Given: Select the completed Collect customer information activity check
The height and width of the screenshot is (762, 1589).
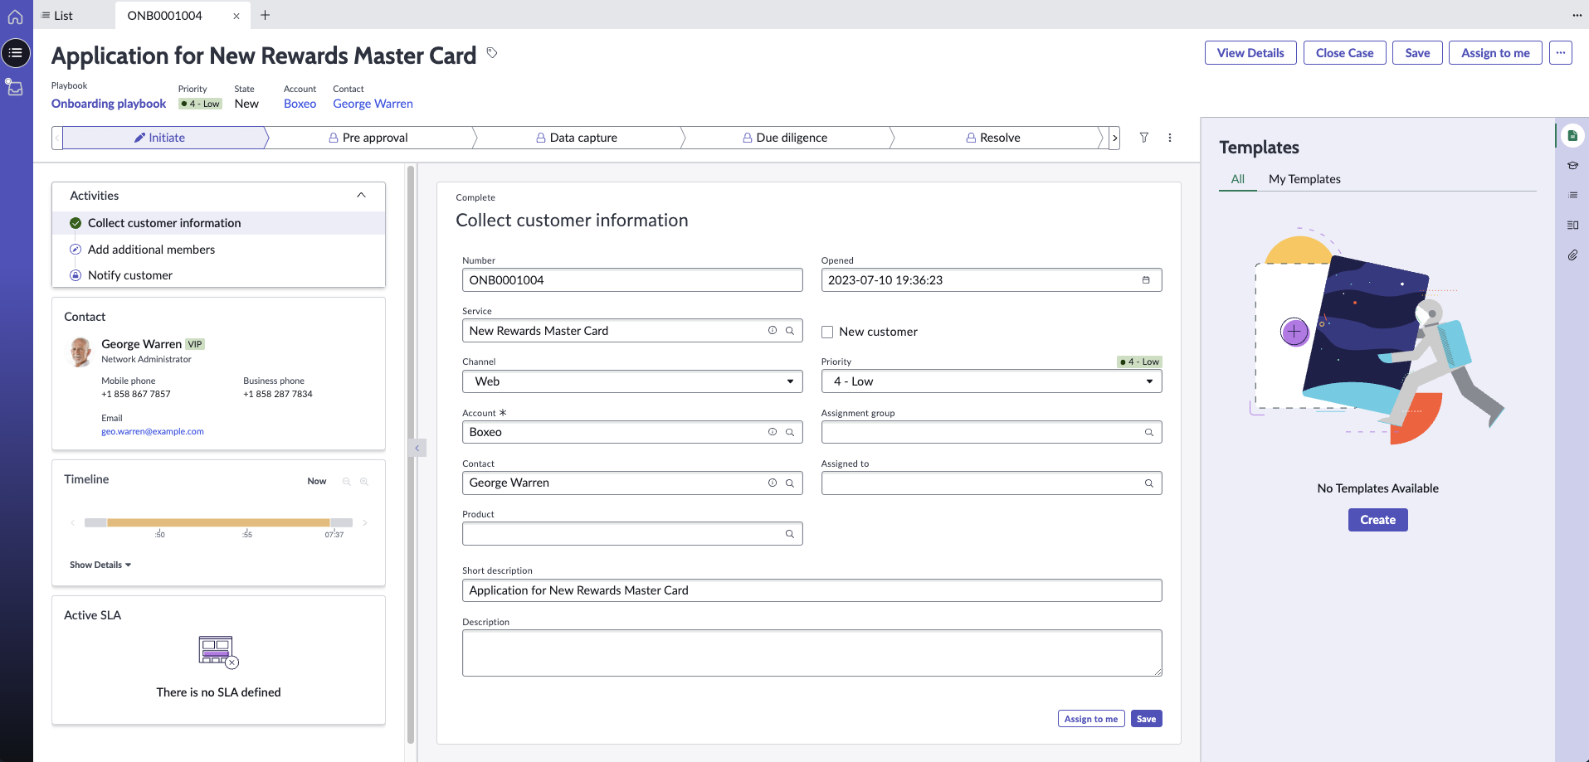Looking at the screenshot, I should pos(76,222).
